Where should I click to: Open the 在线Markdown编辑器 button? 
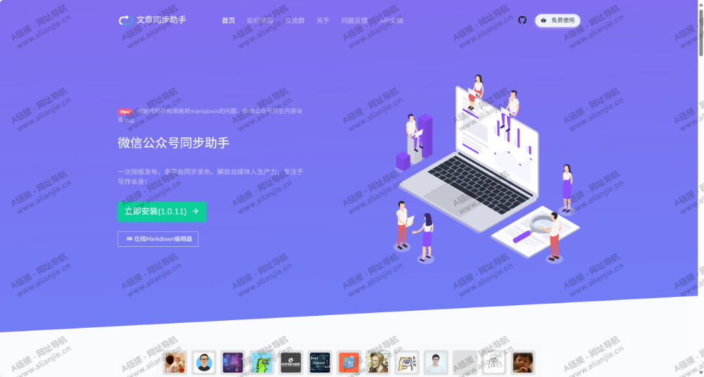[158, 239]
